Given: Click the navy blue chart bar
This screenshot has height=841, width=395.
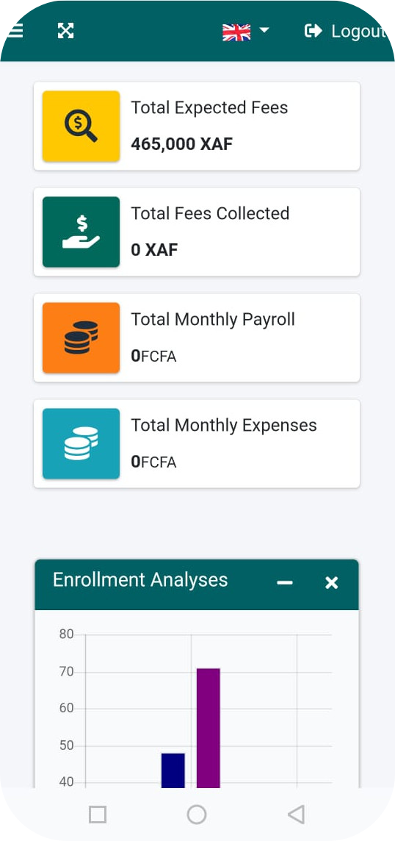Looking at the screenshot, I should pos(173,770).
